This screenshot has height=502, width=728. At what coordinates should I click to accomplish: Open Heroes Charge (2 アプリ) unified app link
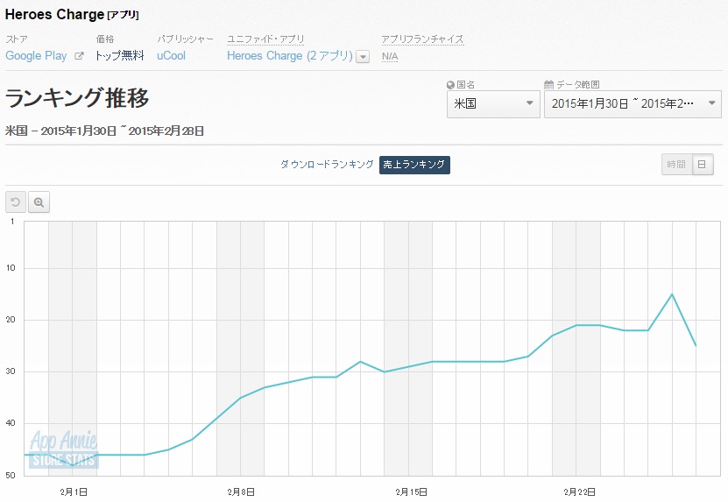(x=290, y=56)
